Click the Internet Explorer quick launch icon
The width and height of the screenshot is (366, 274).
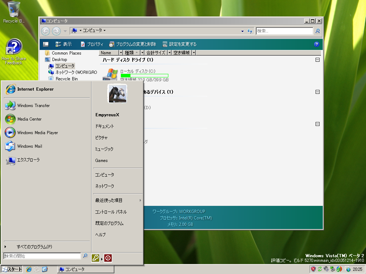[x=29, y=269]
